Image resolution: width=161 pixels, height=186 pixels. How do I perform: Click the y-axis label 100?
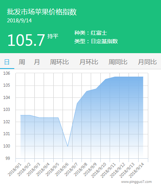tap(7, 146)
